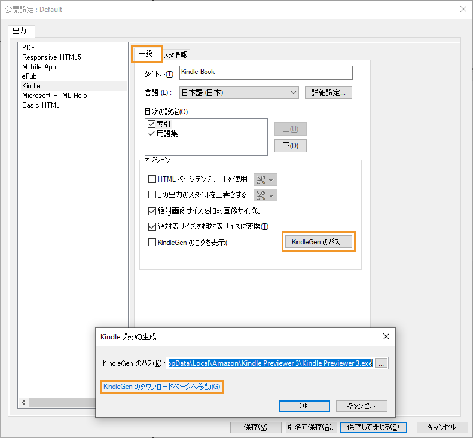Image resolution: width=473 pixels, height=438 pixels.
Task: Click the KindleGen のパス button
Action: [x=318, y=242]
